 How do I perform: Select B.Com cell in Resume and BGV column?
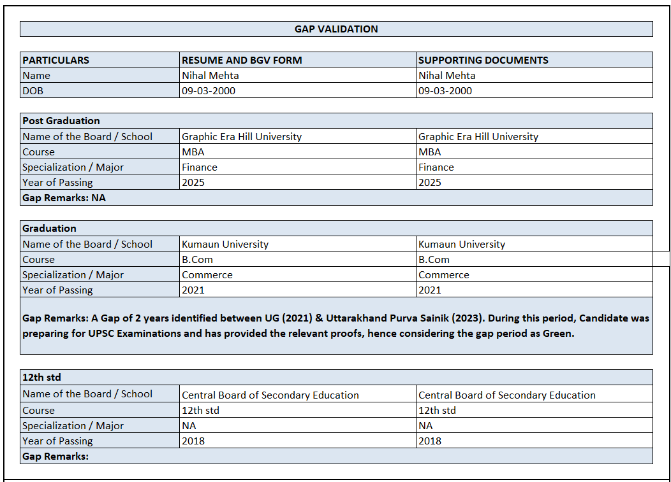point(198,259)
